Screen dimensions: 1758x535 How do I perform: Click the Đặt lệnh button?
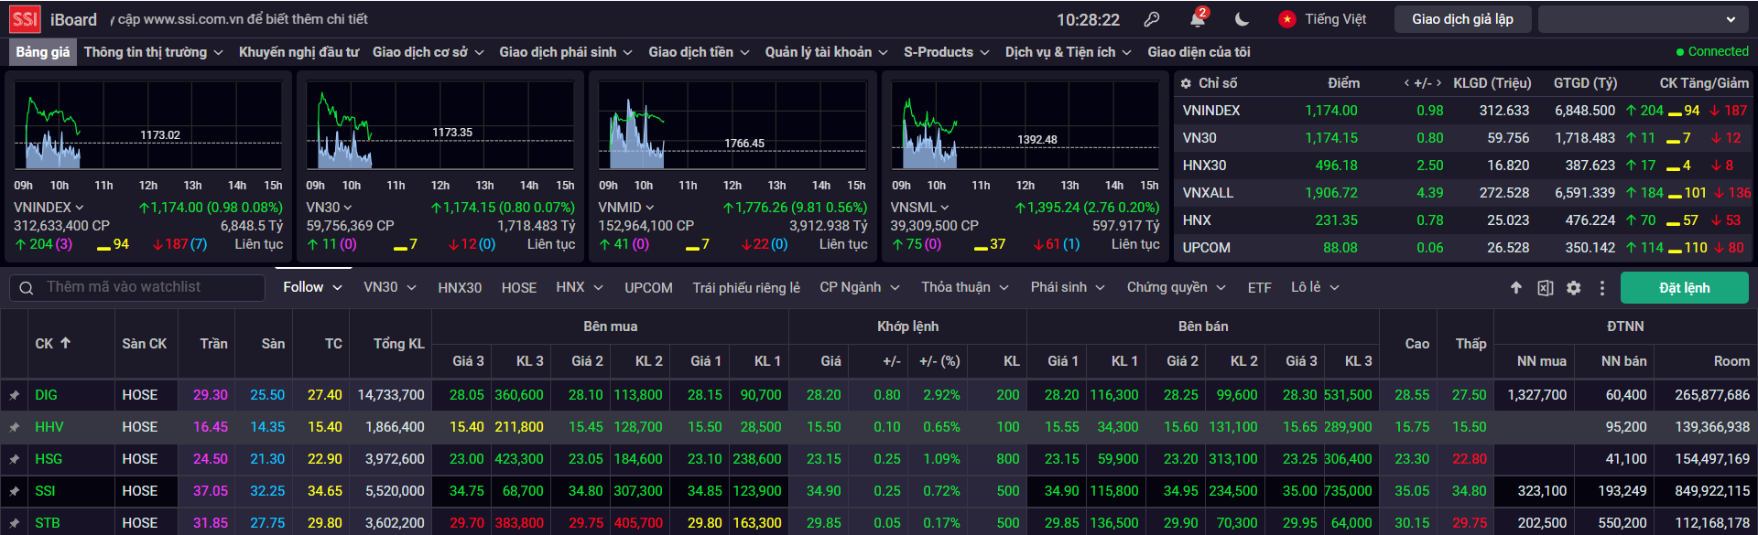(x=1684, y=288)
